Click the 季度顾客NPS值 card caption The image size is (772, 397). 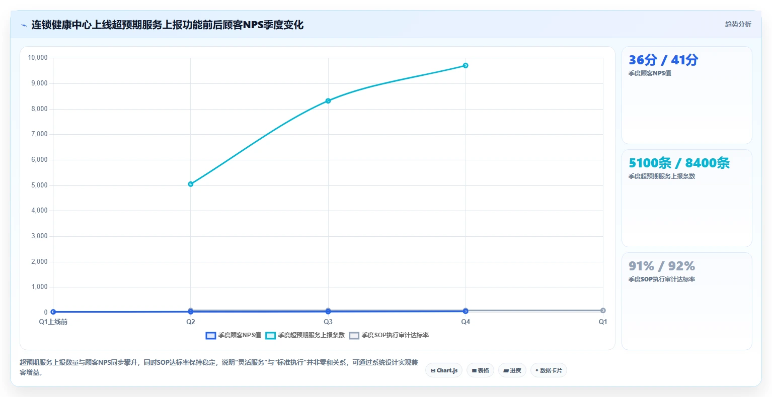tap(650, 73)
